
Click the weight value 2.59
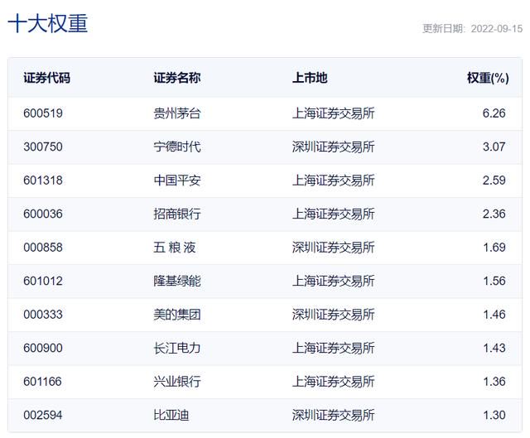[494, 180]
